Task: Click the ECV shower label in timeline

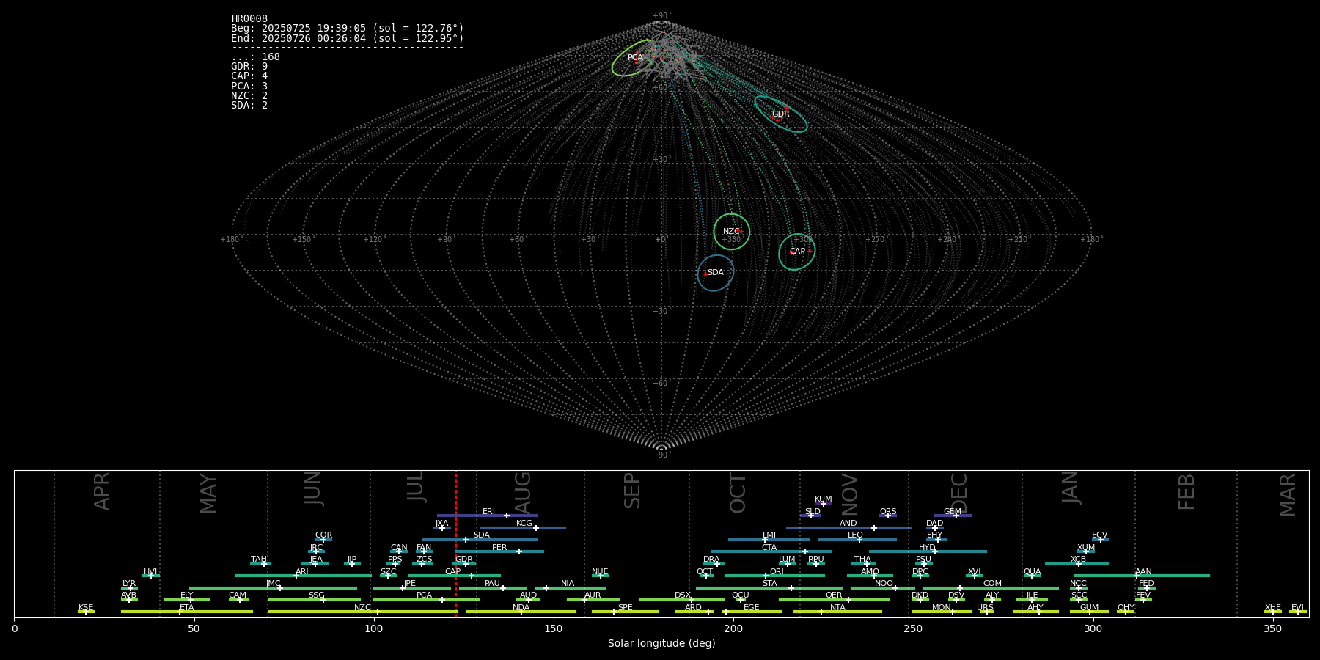Action: pyautogui.click(x=1099, y=535)
